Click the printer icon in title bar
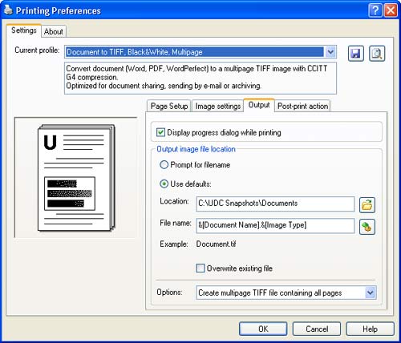The height and width of the screenshot is (343, 401). [x=8, y=10]
